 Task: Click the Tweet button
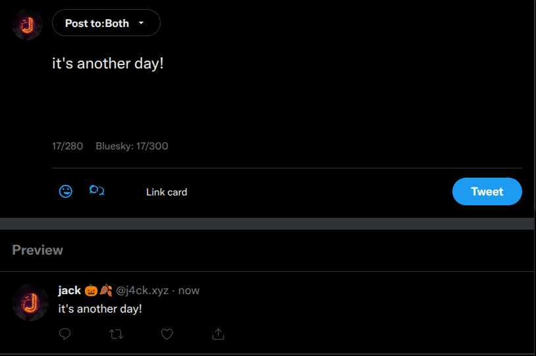[487, 191]
